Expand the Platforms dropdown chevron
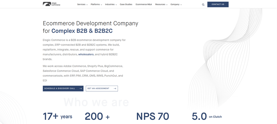277x124 pixels. pyautogui.click(x=101, y=5)
